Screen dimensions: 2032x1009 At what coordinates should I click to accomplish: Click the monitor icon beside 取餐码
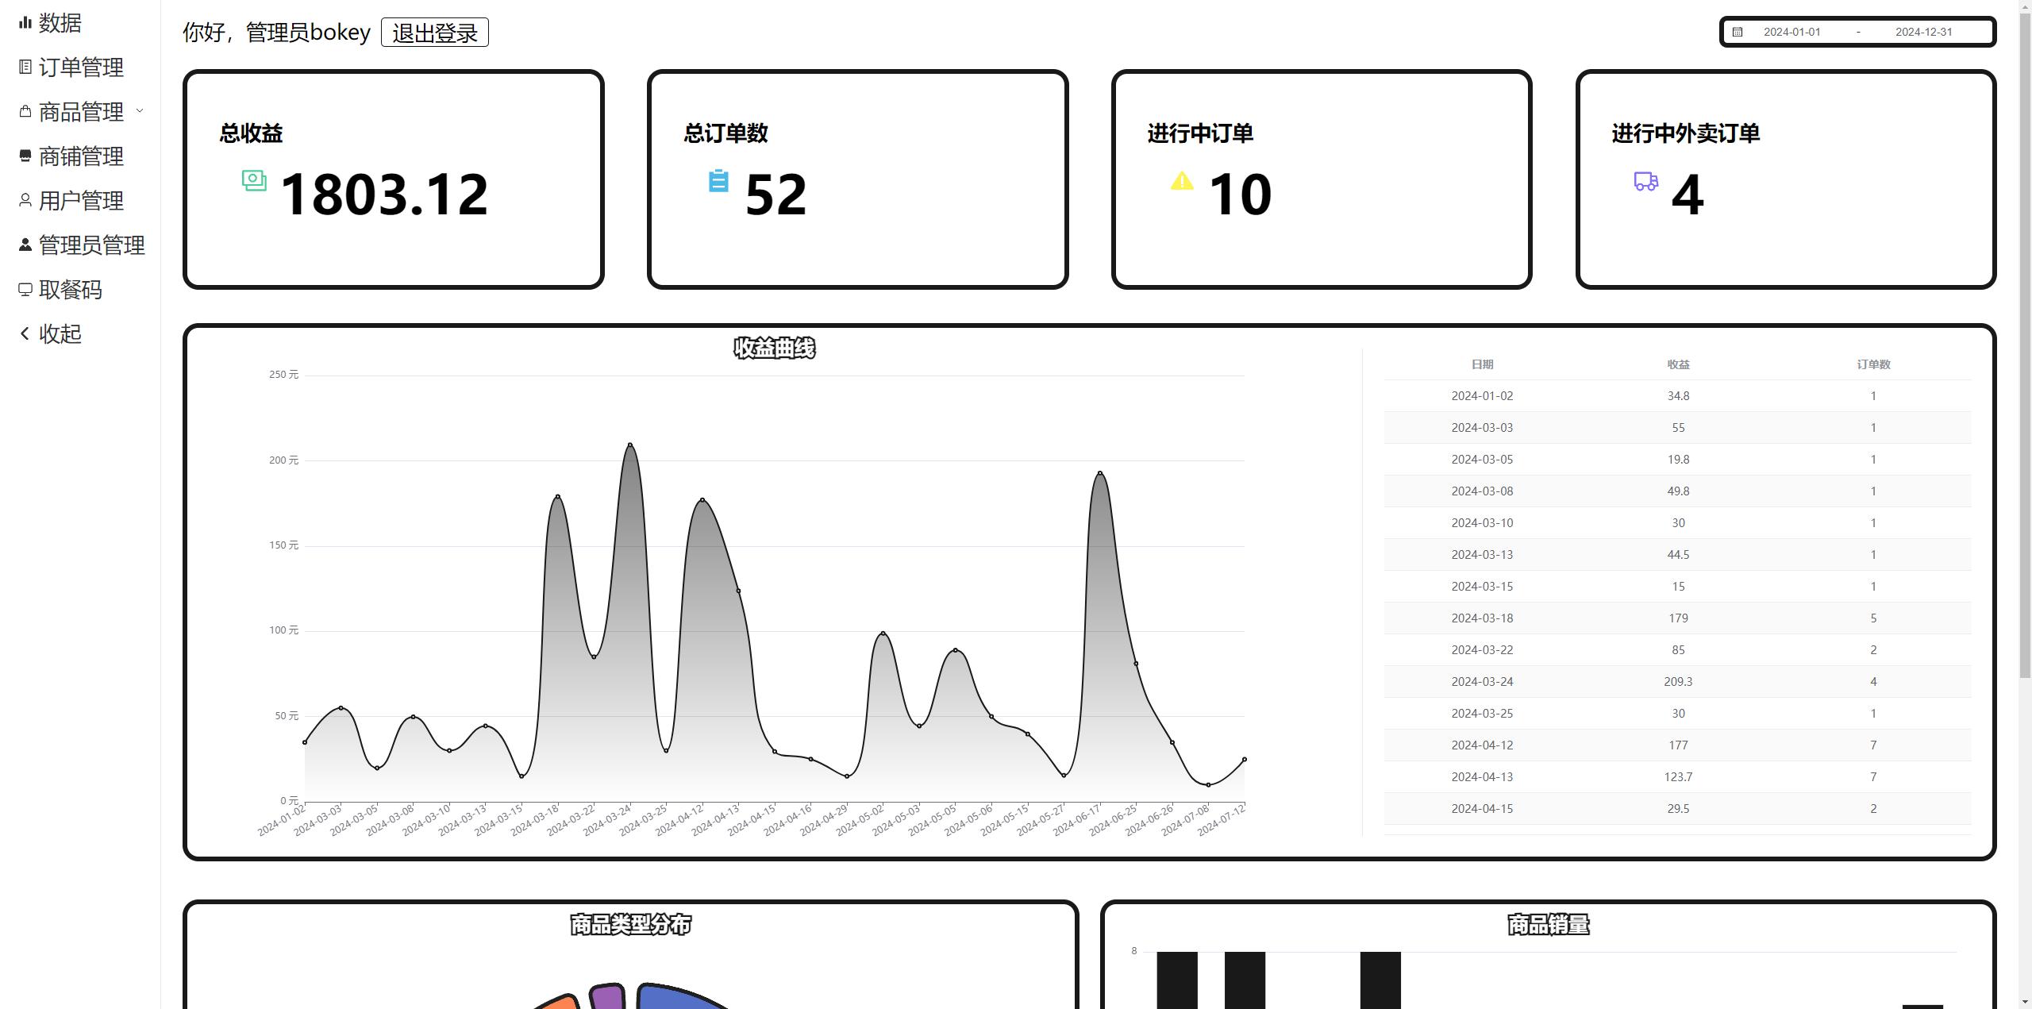(x=25, y=290)
